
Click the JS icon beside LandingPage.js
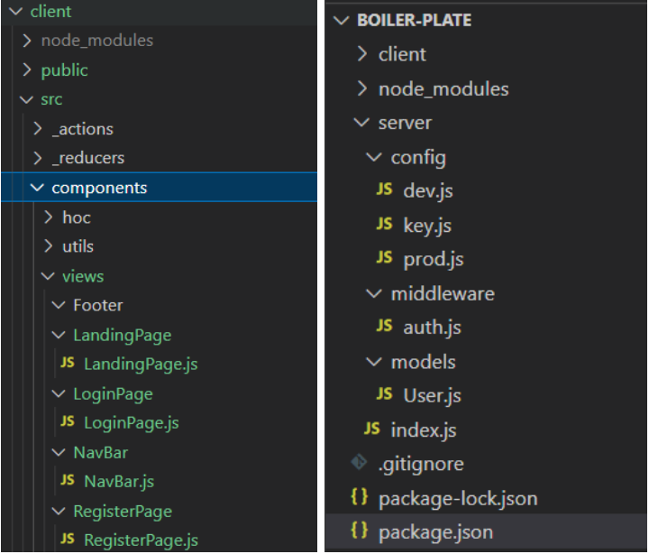click(x=67, y=363)
